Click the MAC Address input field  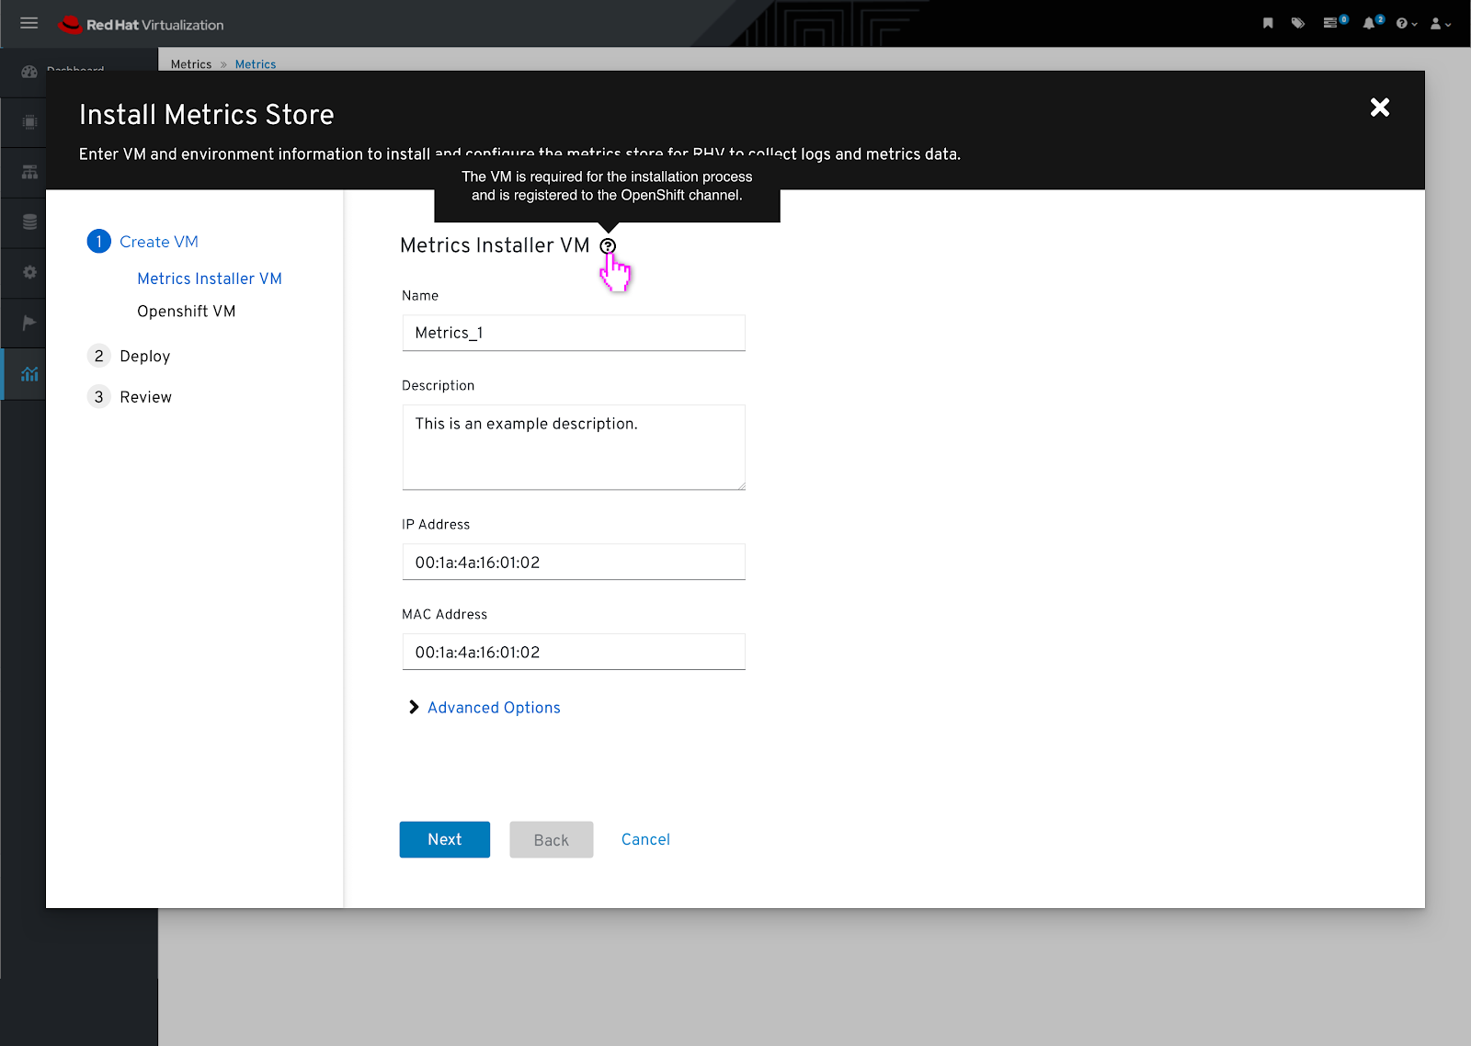[574, 652]
